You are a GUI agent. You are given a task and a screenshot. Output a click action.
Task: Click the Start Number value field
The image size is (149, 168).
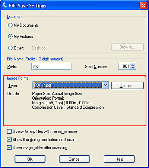point(124,66)
